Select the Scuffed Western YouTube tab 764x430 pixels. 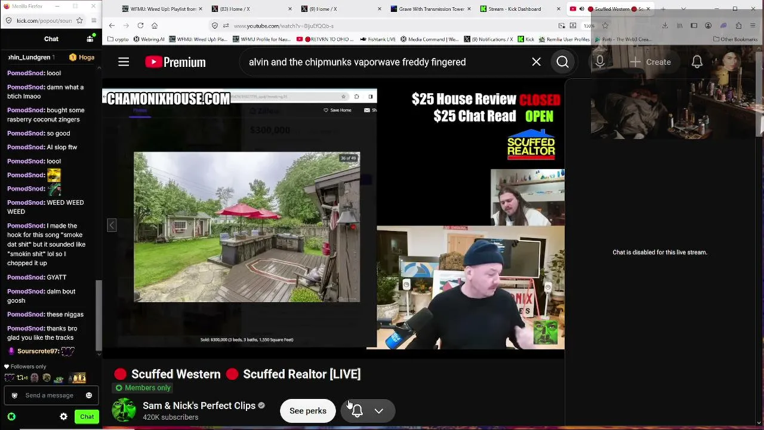[609, 9]
